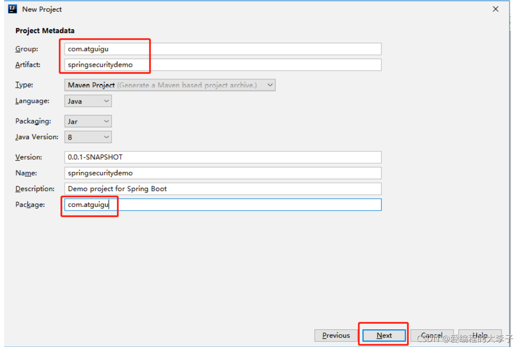Cancel the New Project wizard
The image size is (520, 347).
tap(432, 336)
